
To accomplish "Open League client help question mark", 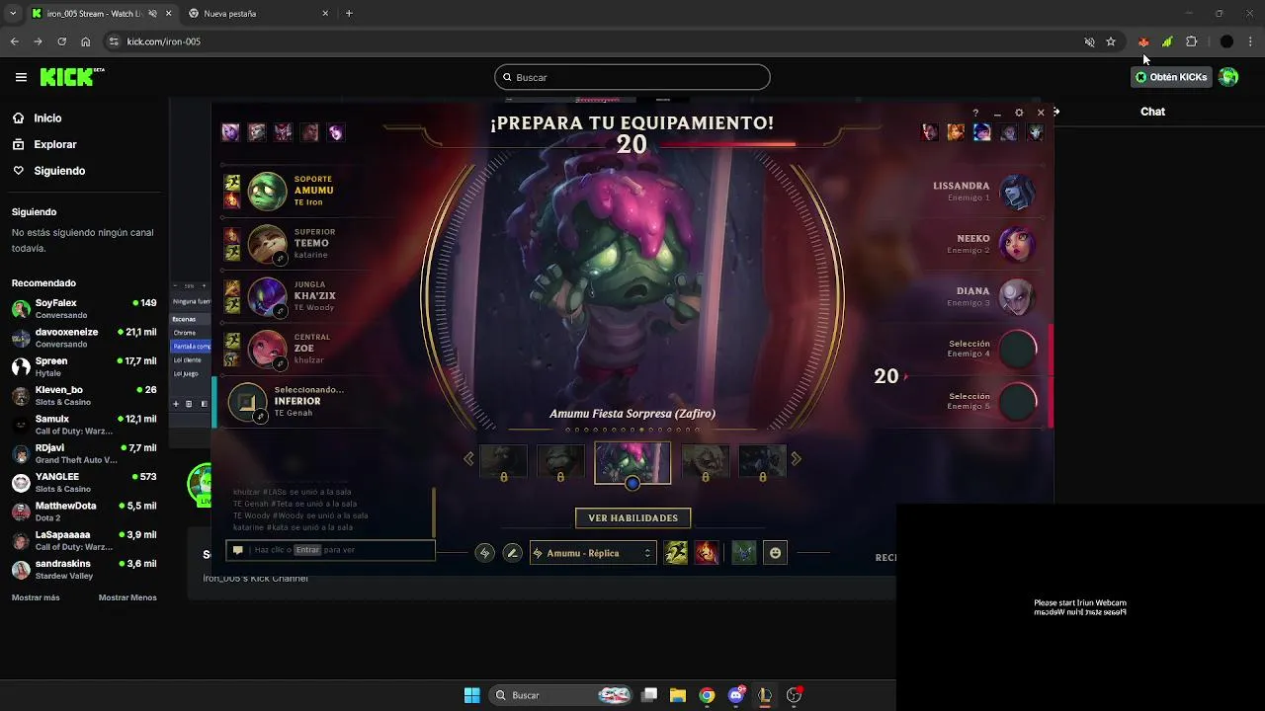I will (975, 113).
